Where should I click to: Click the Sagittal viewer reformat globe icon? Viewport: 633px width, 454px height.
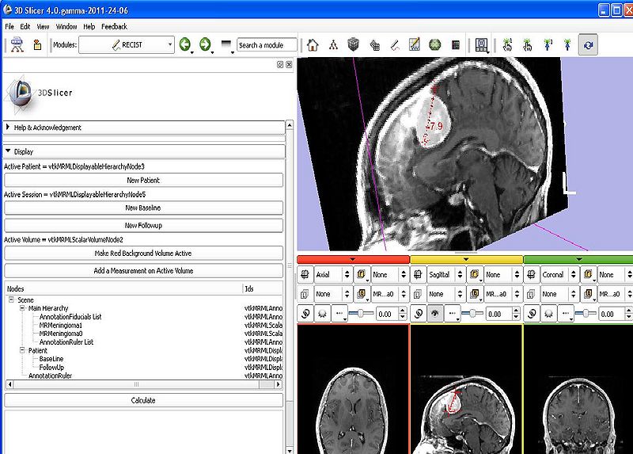pos(418,274)
